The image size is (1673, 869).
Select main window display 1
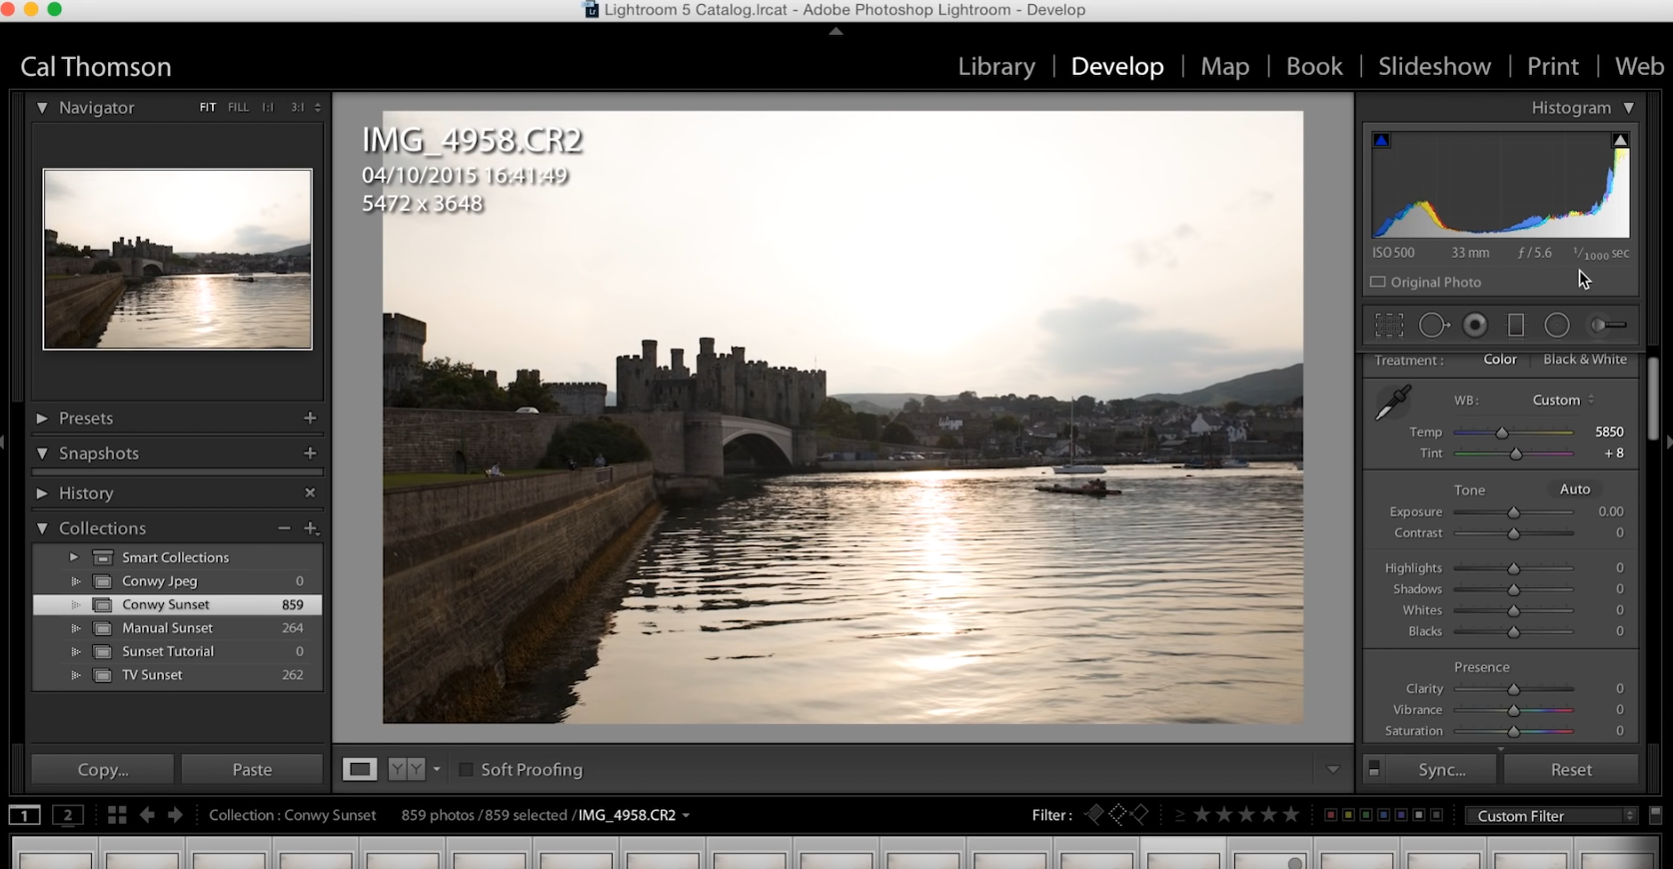[25, 815]
